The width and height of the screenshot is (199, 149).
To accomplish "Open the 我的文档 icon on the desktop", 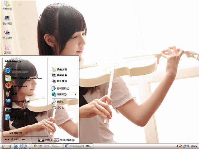I will pyautogui.click(x=7, y=5).
